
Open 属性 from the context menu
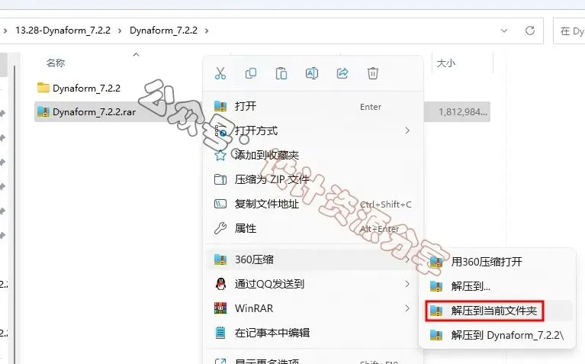coord(313,228)
